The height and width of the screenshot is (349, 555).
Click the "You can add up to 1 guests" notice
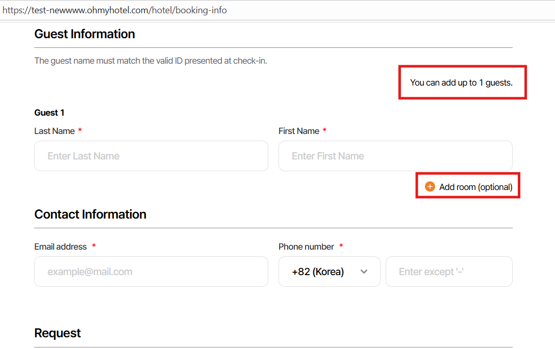pyautogui.click(x=461, y=83)
